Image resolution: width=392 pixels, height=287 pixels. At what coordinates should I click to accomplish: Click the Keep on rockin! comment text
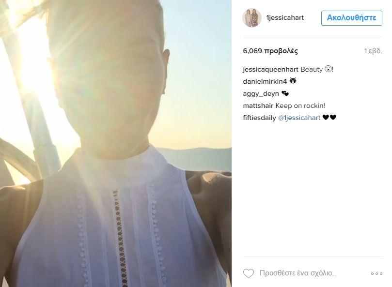point(300,106)
